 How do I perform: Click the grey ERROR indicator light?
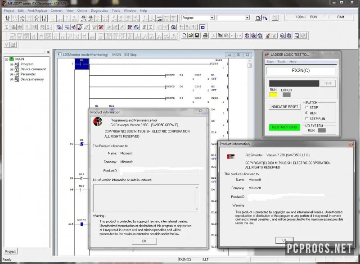pos(287,95)
